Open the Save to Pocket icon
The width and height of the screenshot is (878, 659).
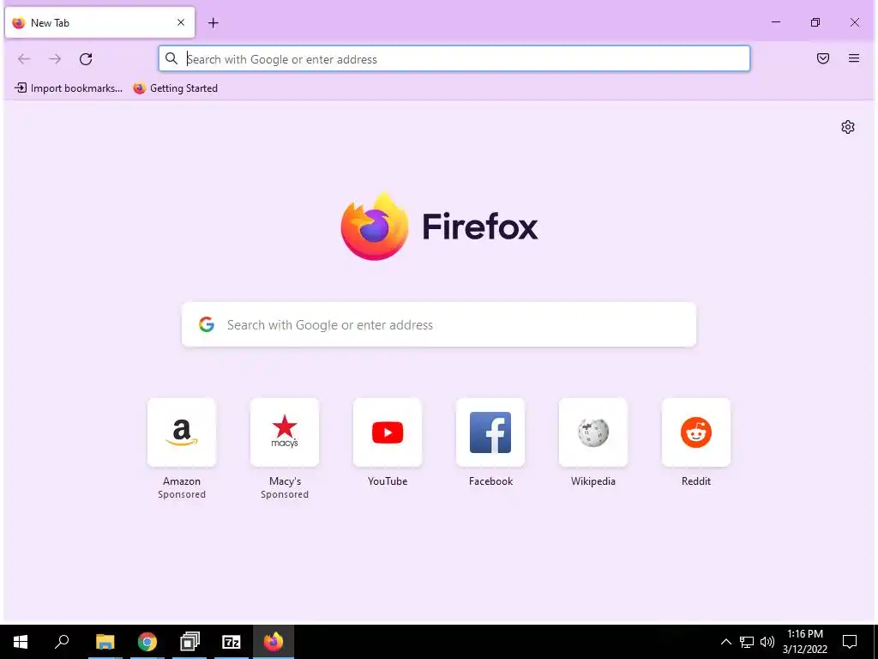point(822,58)
